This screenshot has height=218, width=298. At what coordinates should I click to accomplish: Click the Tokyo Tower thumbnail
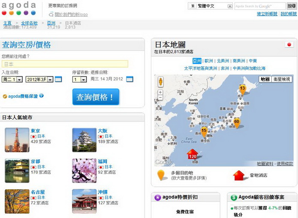pyautogui.click(x=17, y=140)
